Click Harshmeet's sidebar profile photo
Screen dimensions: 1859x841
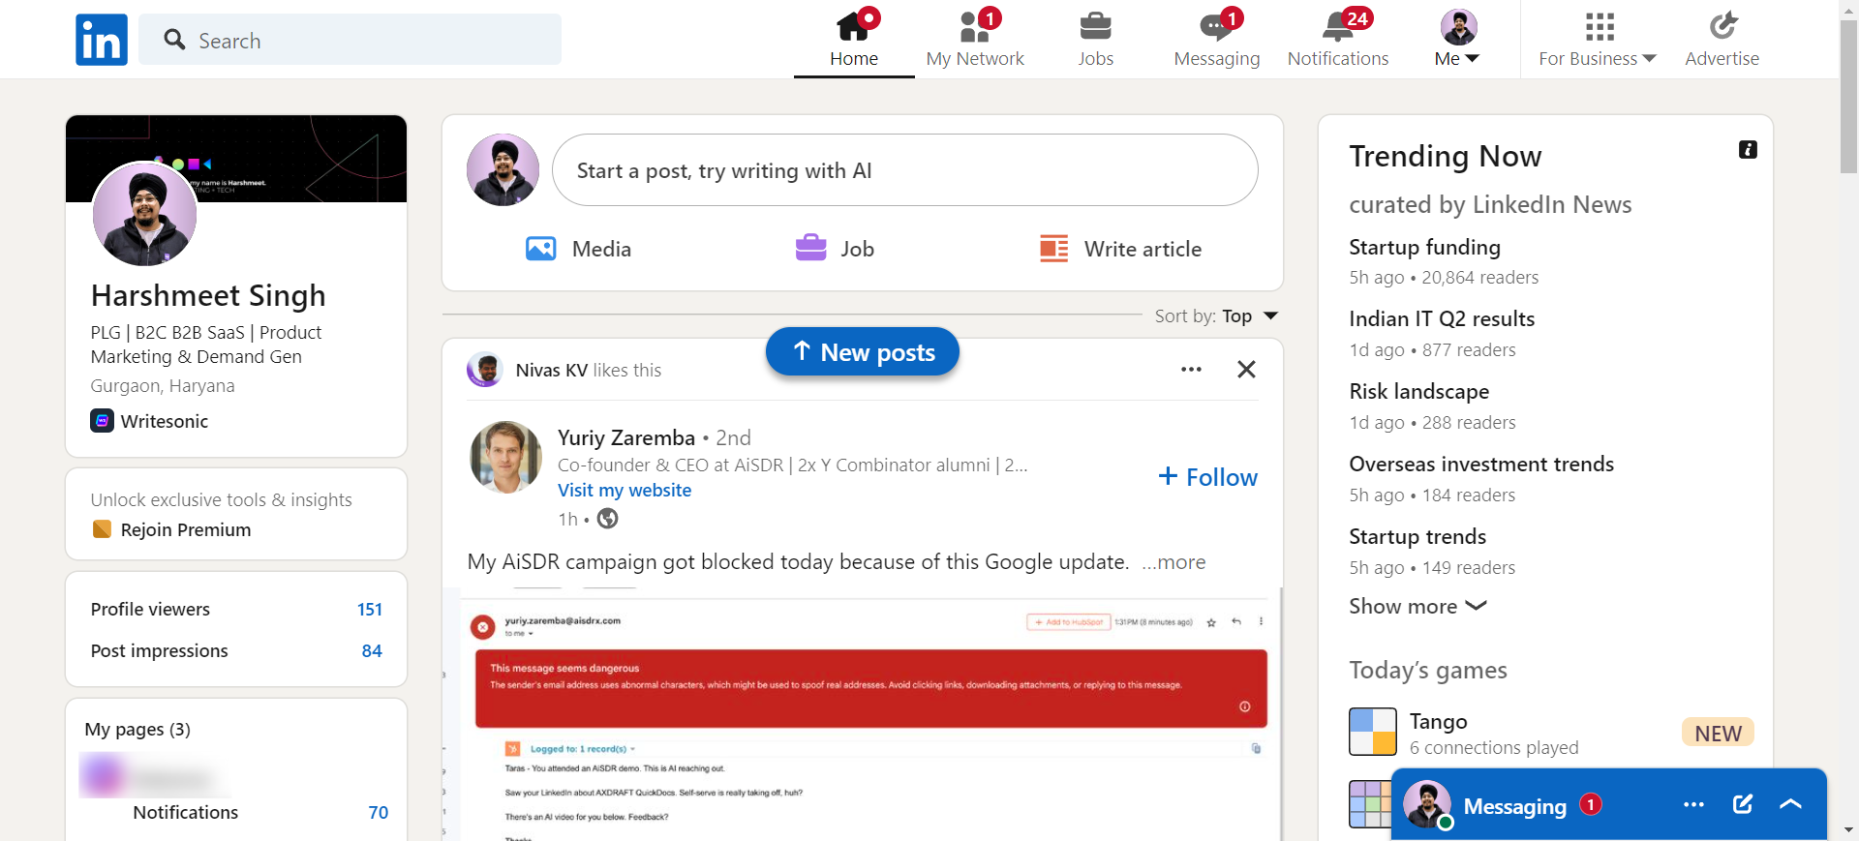point(144,214)
